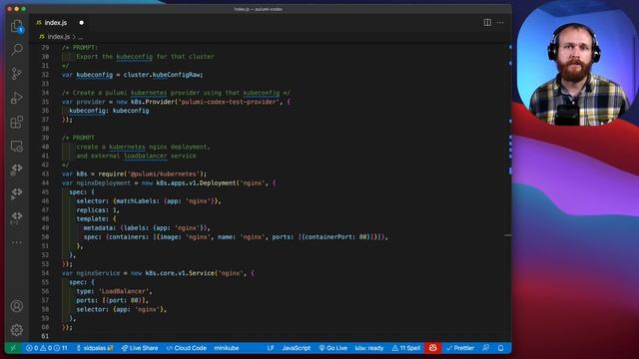Start a Live Share session
This screenshot has height=359, width=639.
tap(140, 348)
